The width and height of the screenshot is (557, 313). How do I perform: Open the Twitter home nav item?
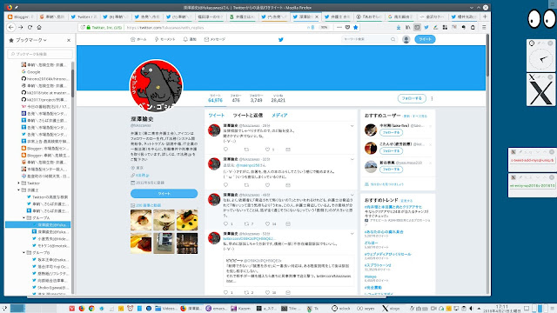click(x=138, y=39)
